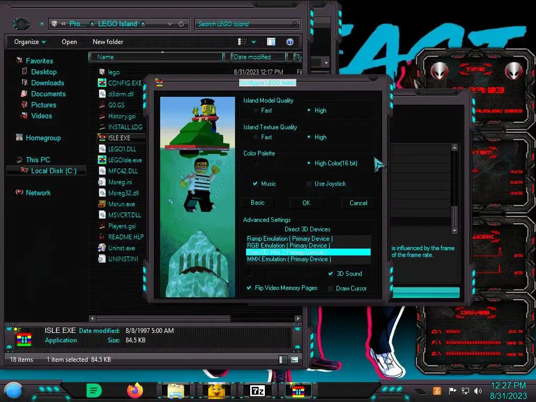Viewport: 536px width, 402px height.
Task: Click the Search LEGO Island field
Action: pyautogui.click(x=247, y=24)
